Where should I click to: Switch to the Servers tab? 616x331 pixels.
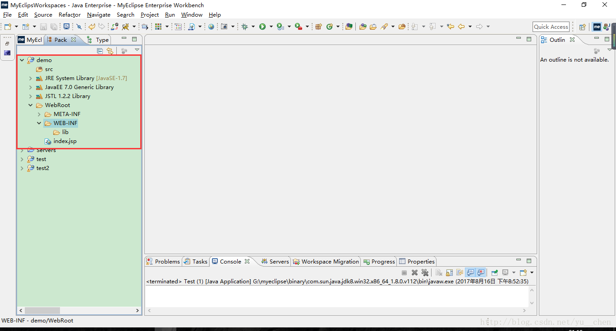pyautogui.click(x=275, y=261)
